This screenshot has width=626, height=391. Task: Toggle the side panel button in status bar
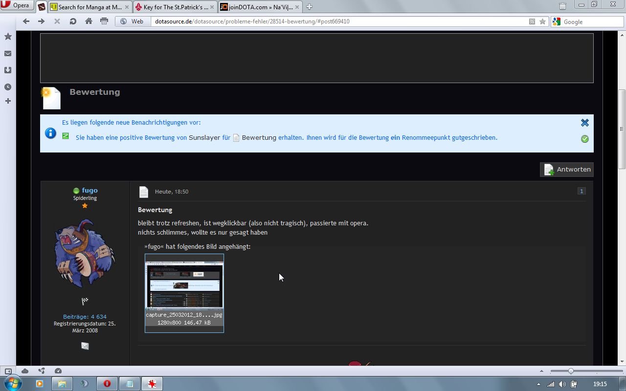coord(8,371)
